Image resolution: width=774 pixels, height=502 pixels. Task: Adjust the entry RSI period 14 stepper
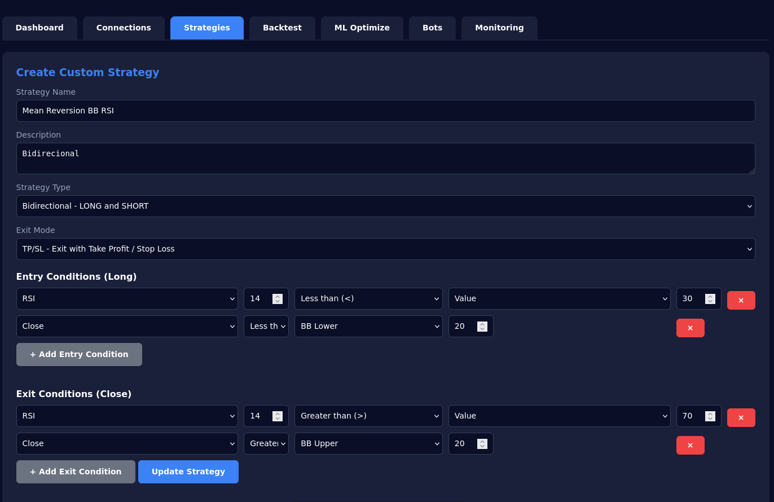(277, 299)
